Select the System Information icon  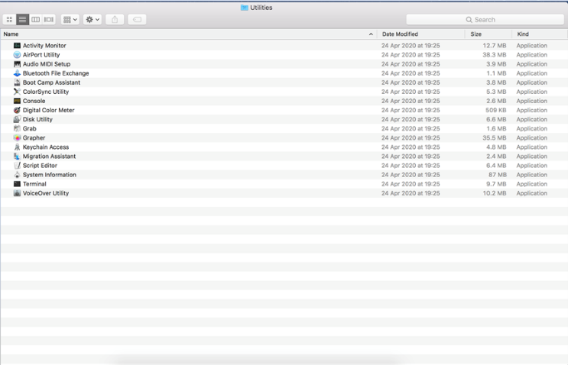pos(17,175)
